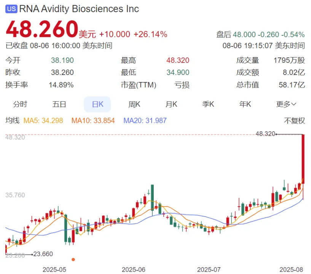Screen dimensions: 311x274
Task: Switch to the 周K weekly chart
Action: tap(134, 104)
